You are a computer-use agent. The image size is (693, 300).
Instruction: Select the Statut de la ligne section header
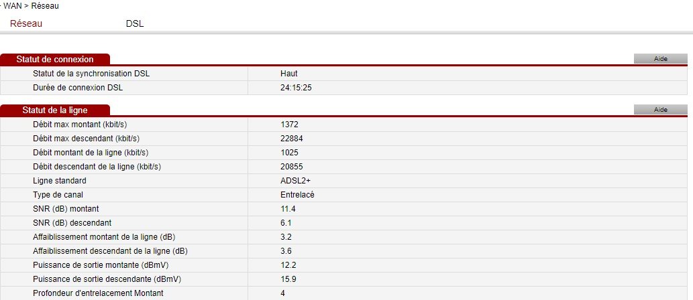(55, 110)
